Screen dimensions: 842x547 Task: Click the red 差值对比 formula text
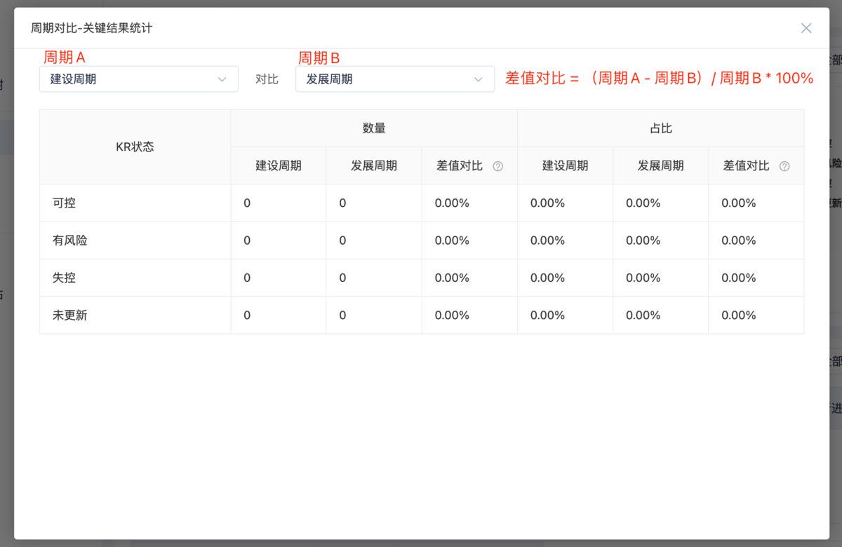click(659, 79)
